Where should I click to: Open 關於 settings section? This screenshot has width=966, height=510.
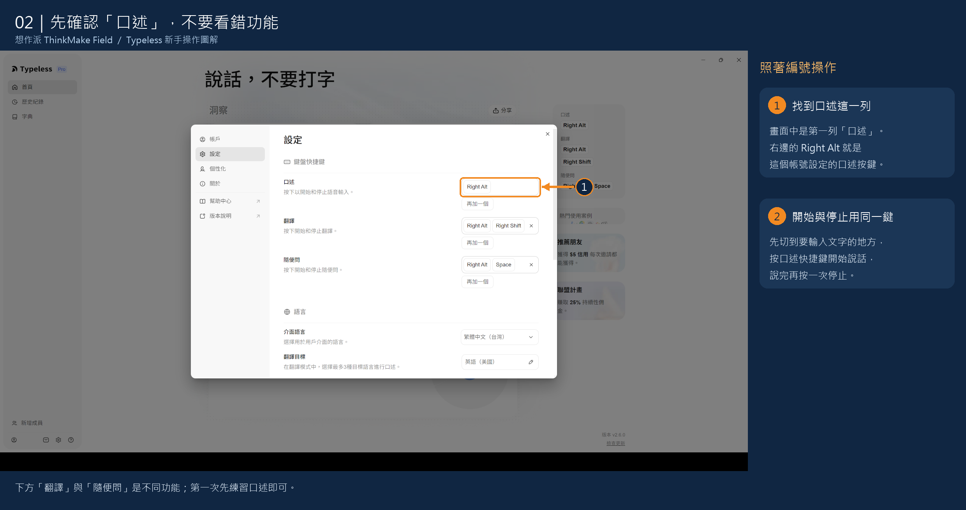tap(230, 183)
